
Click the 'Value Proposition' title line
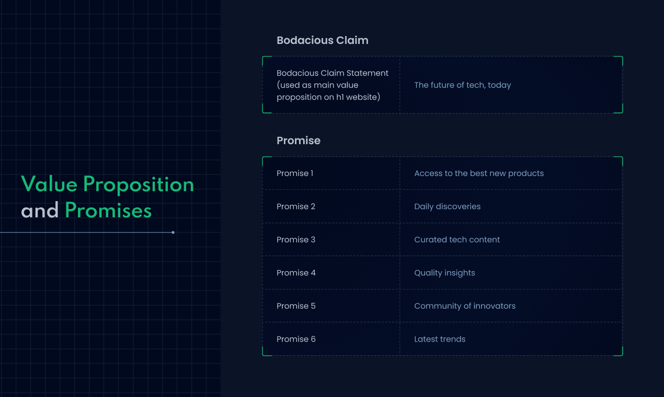click(108, 184)
